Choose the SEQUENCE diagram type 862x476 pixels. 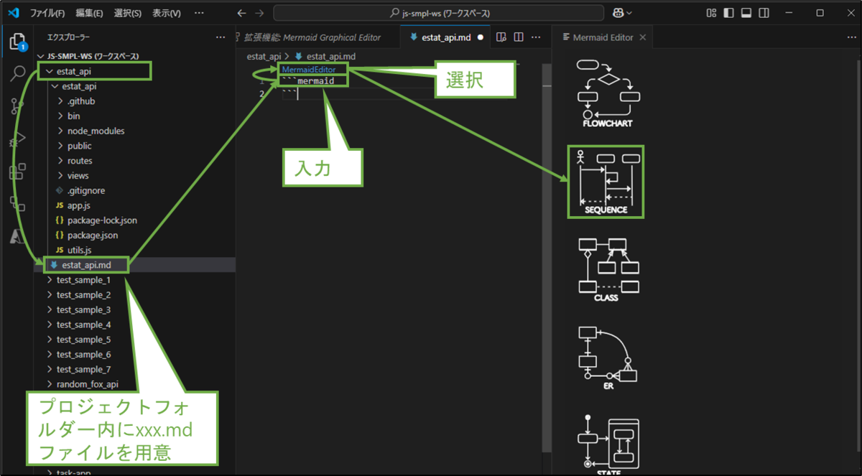tap(606, 182)
